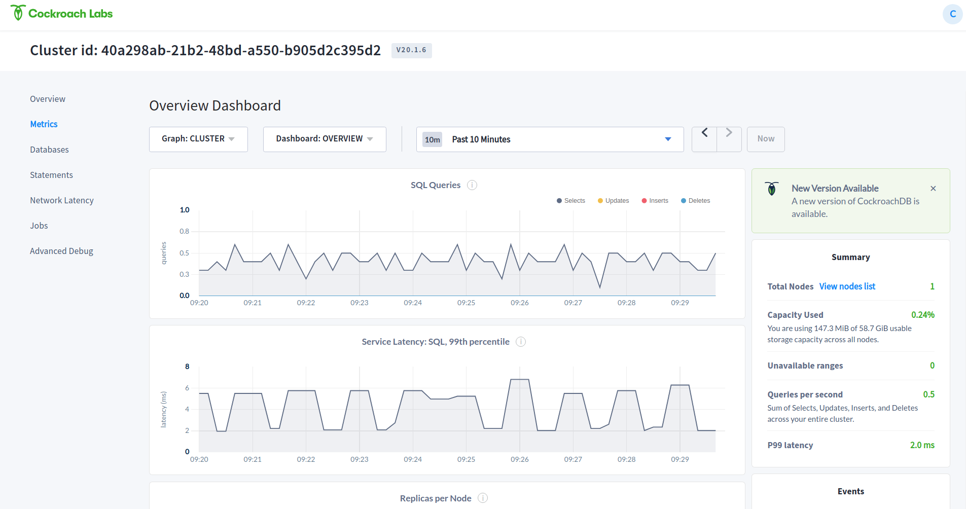Screen dimensions: 966x509
Task: Click the SQL Queries info icon
Action: (472, 185)
